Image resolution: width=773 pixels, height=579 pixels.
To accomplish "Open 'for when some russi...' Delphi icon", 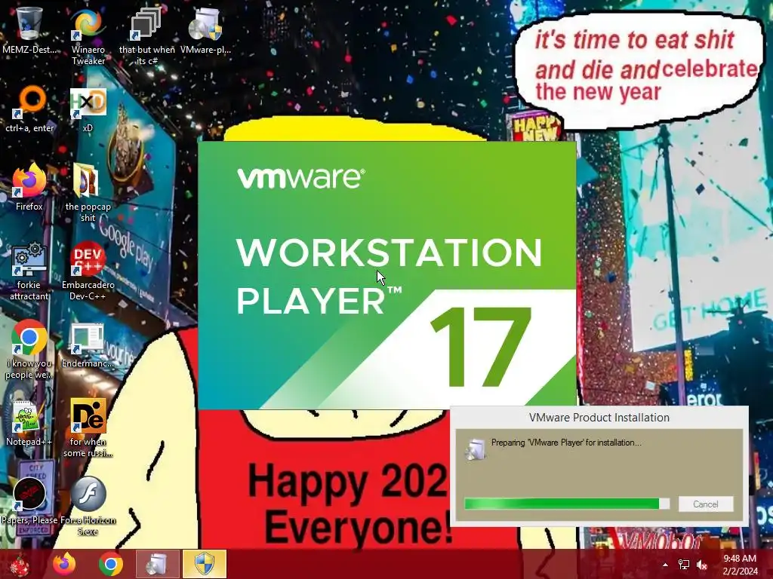I will (88, 427).
